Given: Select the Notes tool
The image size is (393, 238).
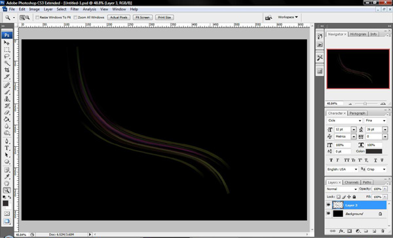Looking at the screenshot, I should click(x=7, y=170).
